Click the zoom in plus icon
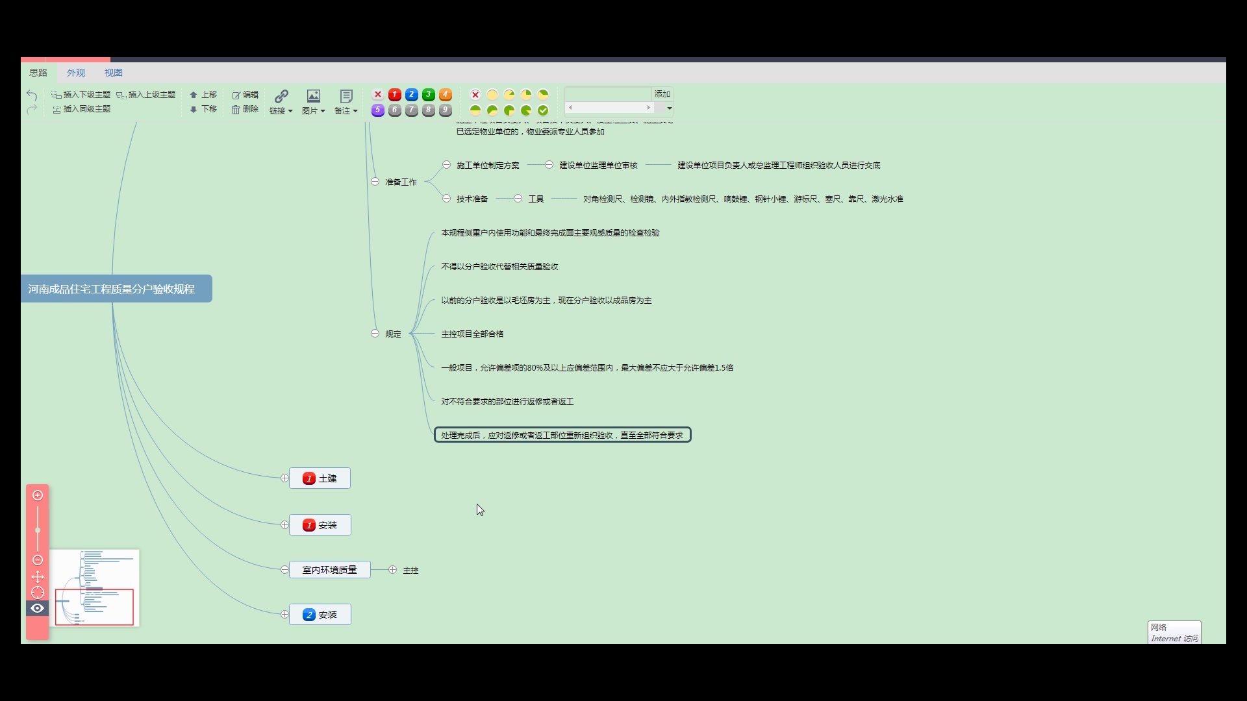 (38, 495)
